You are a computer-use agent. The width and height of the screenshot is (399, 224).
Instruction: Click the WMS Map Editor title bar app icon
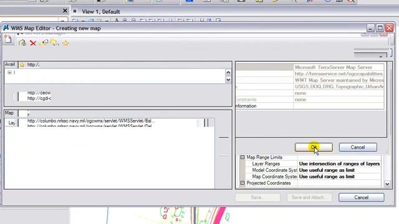[x=6, y=27]
